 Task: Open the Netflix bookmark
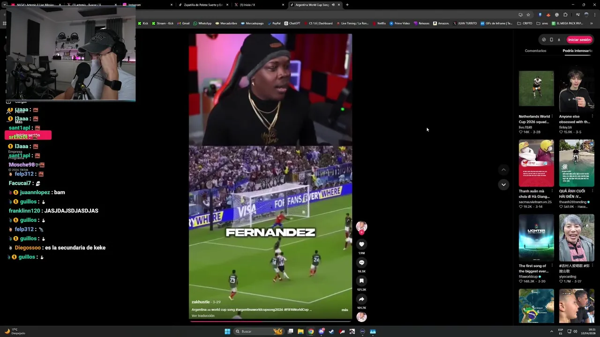(x=379, y=23)
